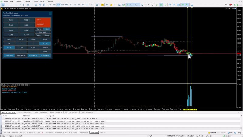This screenshot has height=137, width=243.
Task: Toggle chart auto-scroll icon
Action: click(x=183, y=5)
